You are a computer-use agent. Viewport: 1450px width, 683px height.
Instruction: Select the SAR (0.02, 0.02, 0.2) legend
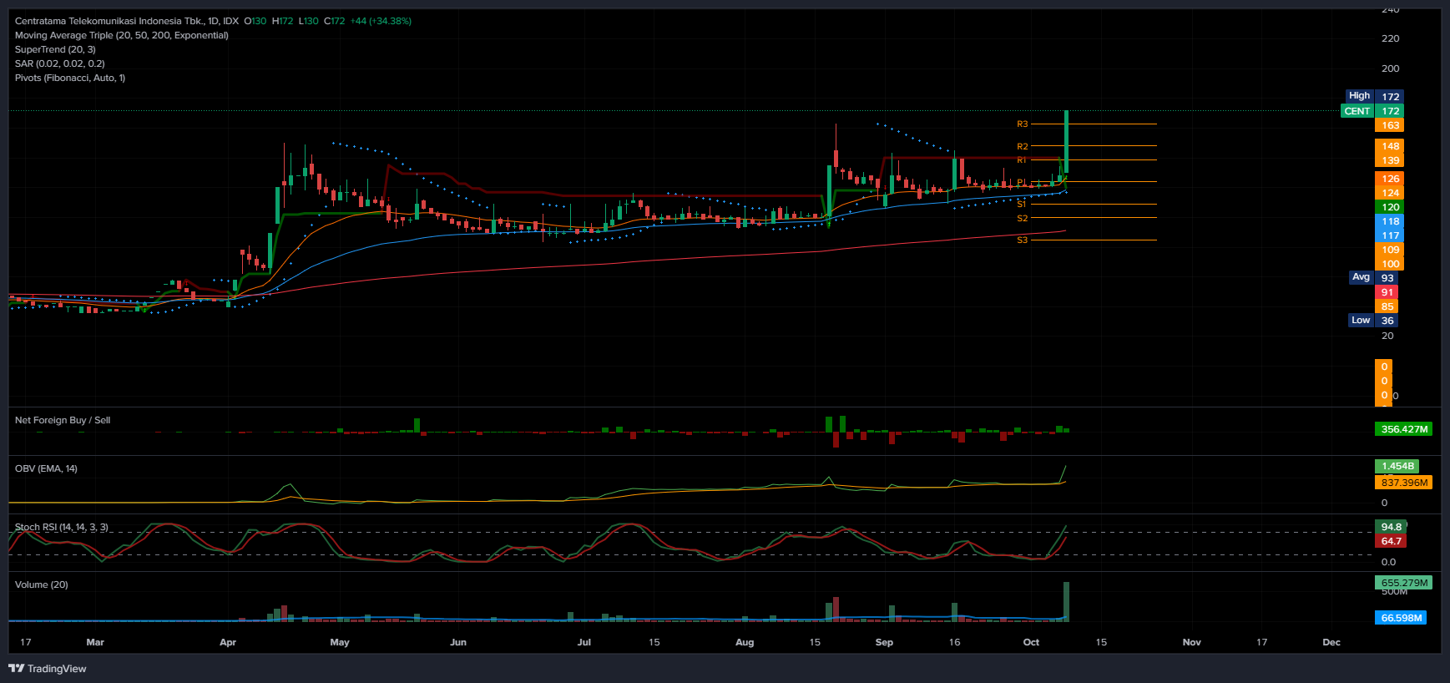coord(59,63)
